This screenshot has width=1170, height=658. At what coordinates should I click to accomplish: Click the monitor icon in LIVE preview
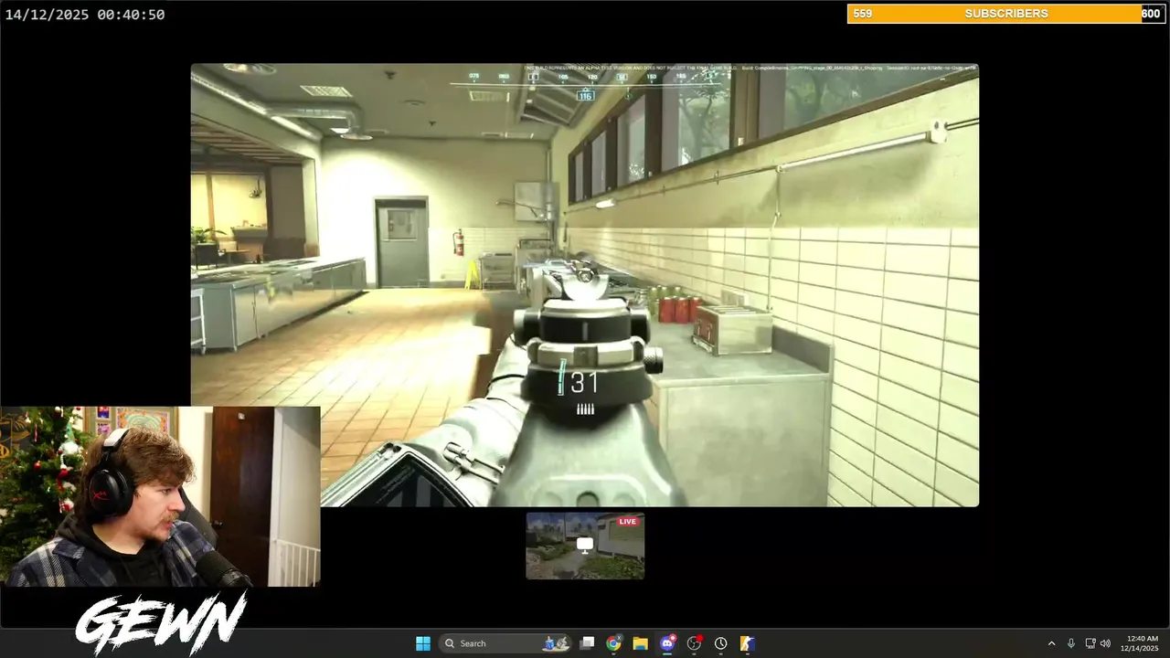[x=585, y=545]
